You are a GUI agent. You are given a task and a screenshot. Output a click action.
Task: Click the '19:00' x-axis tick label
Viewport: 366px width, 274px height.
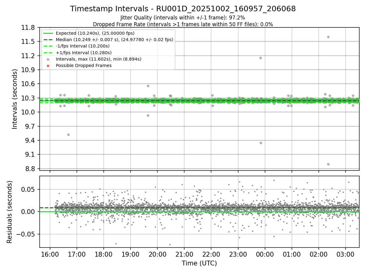[x=130, y=254]
